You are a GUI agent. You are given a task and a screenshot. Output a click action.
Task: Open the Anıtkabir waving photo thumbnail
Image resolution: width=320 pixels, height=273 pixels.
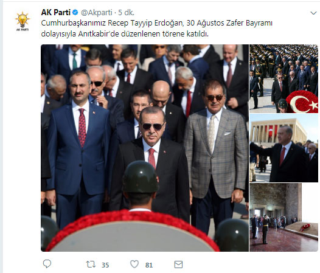tap(283, 148)
